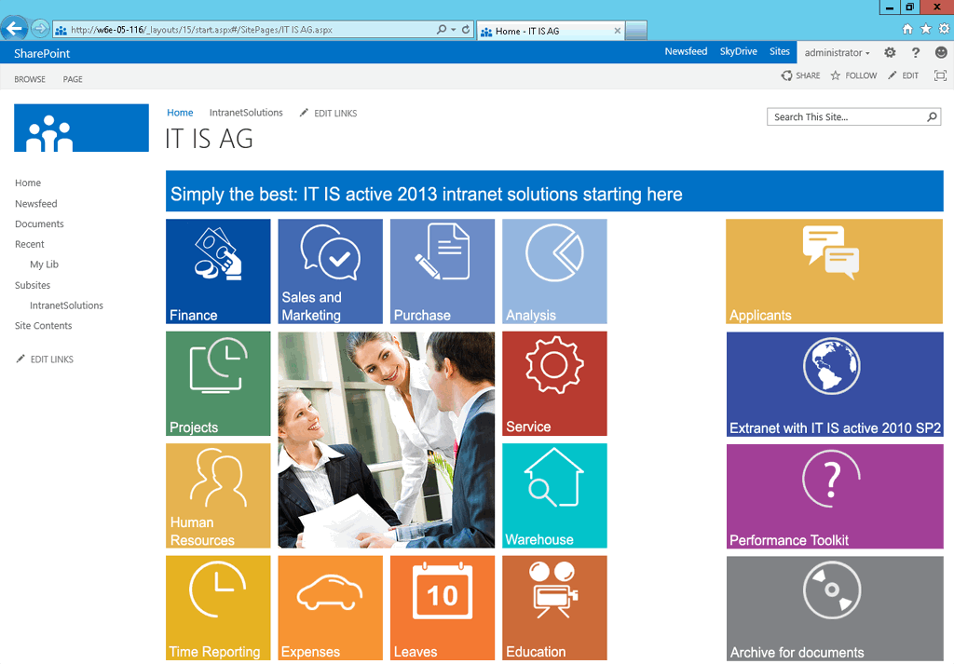Open the Leaves calendar tile
The image size is (954, 664).
pyautogui.click(x=443, y=608)
